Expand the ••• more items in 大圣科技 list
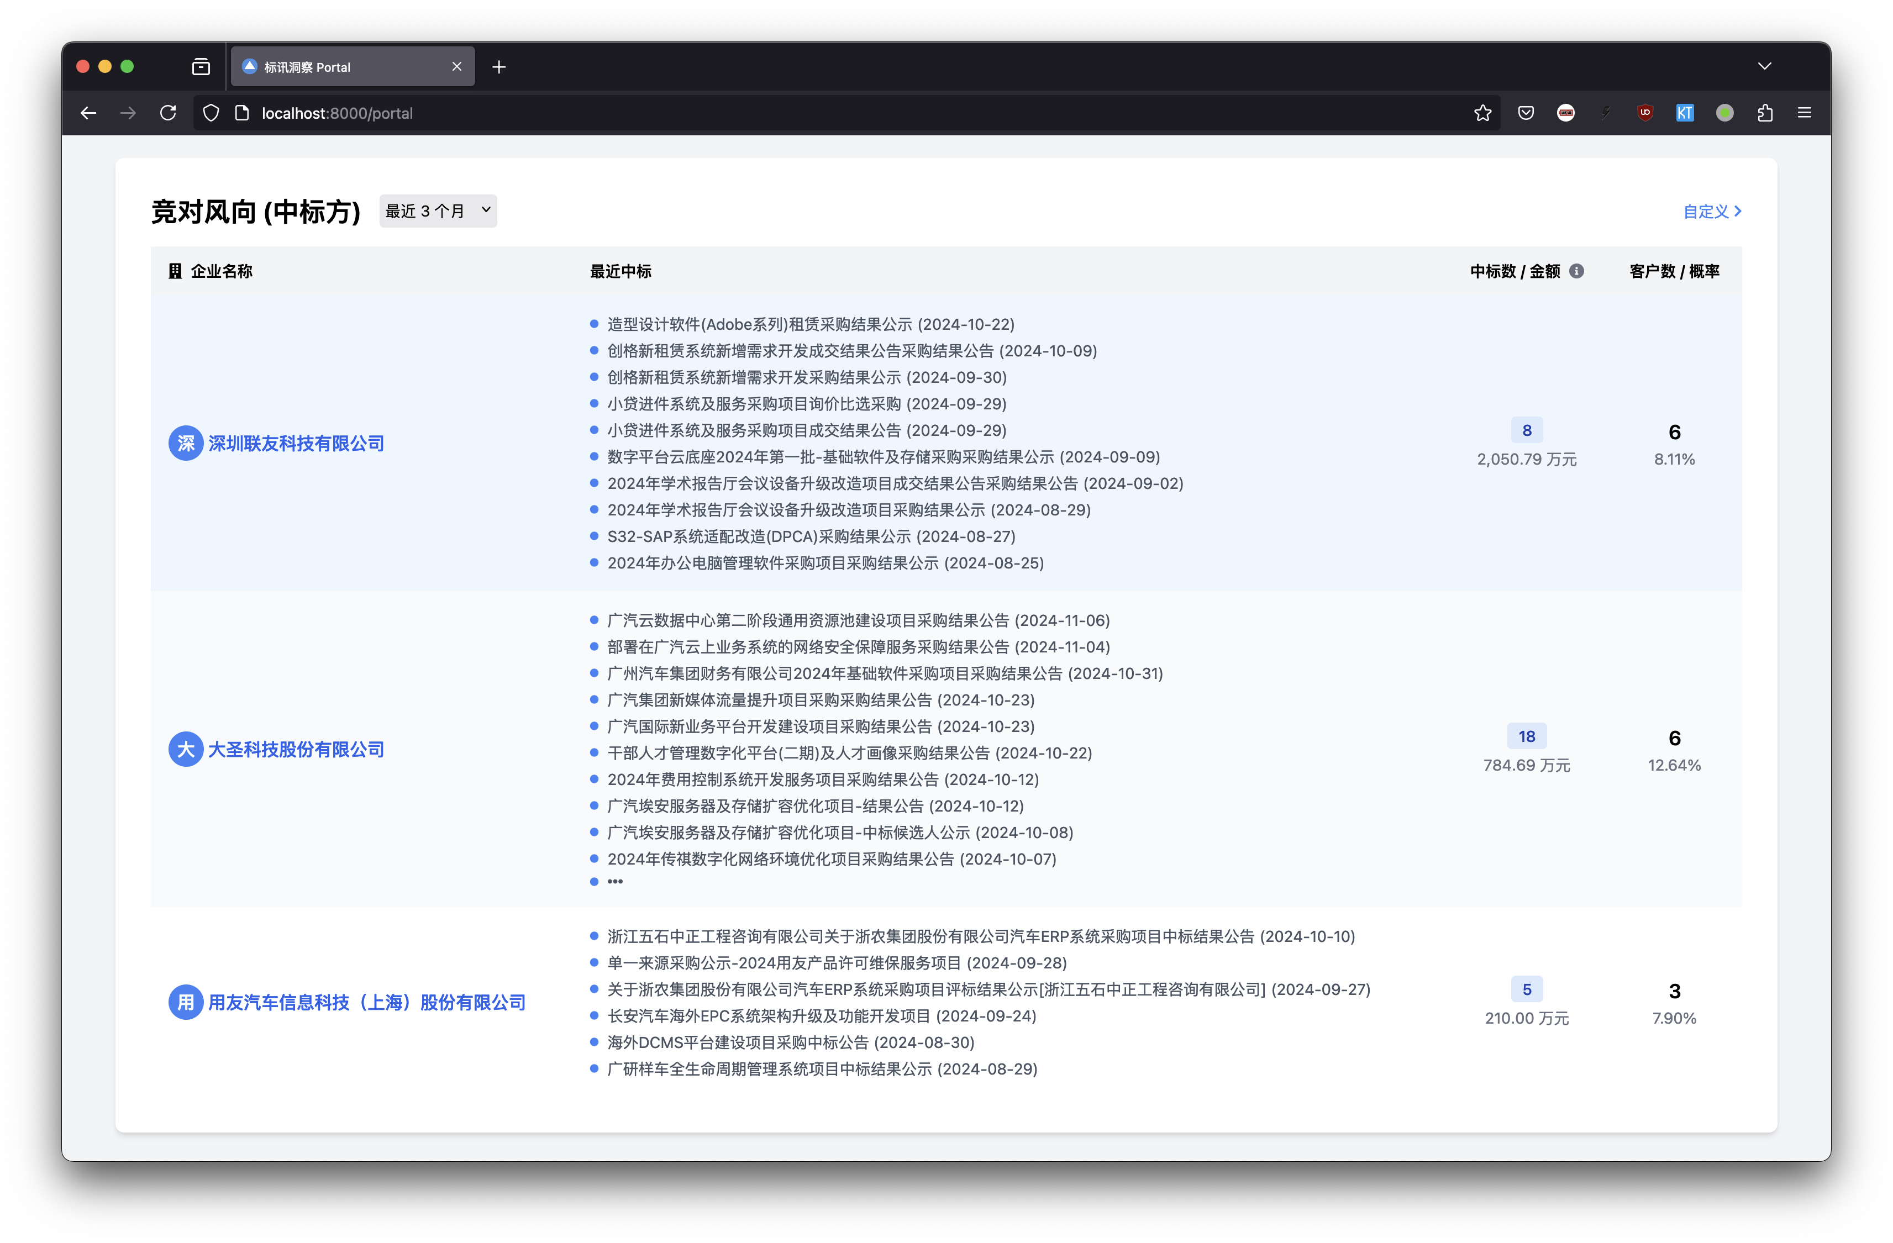This screenshot has width=1893, height=1243. pyautogui.click(x=615, y=881)
